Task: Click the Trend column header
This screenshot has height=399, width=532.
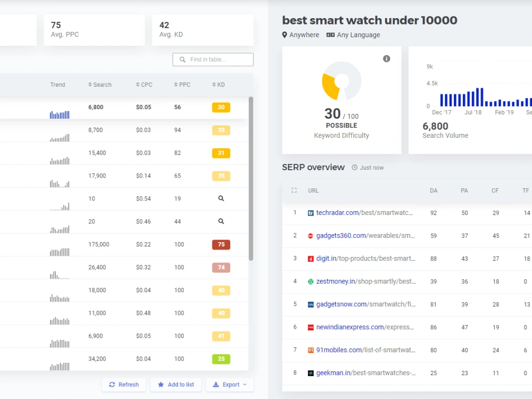Action: (57, 85)
